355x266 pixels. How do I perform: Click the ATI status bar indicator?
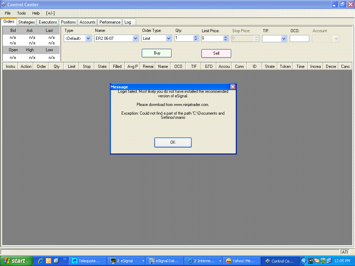[x=345, y=252]
